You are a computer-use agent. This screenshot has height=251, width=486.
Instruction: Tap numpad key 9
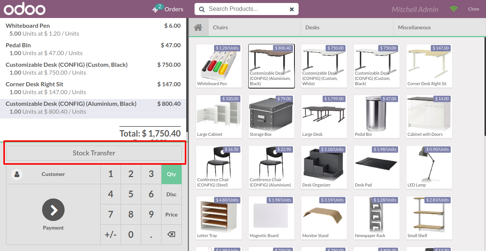[151, 215]
